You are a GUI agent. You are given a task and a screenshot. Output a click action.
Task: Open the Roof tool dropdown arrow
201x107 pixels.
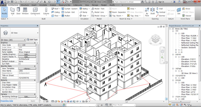60,9
